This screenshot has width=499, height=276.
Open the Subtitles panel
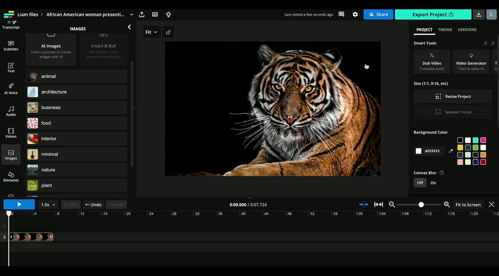click(11, 46)
